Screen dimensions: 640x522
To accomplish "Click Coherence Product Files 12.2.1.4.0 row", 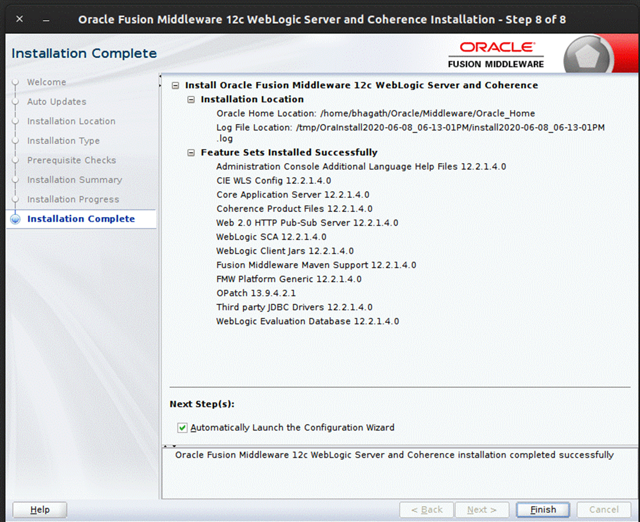I will click(294, 208).
